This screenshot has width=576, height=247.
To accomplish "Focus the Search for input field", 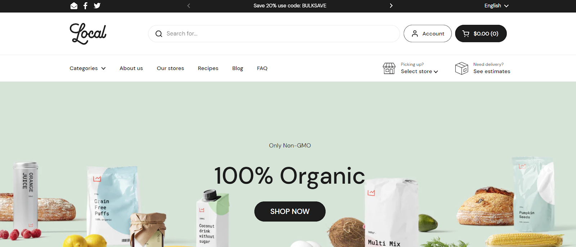I will pos(274,33).
